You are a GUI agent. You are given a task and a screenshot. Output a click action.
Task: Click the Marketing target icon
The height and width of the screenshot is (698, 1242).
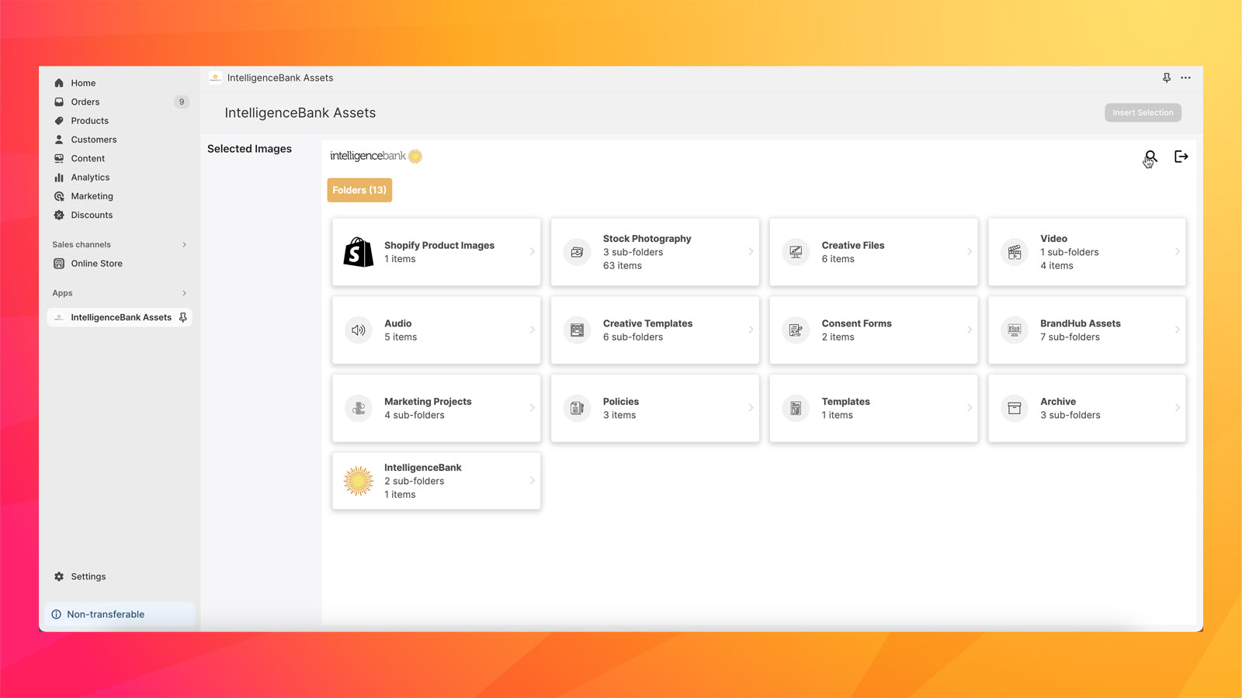click(59, 196)
